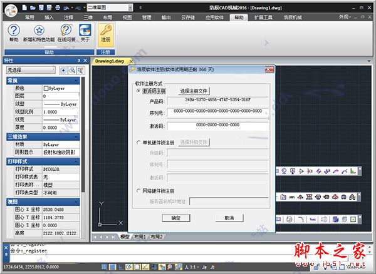
Task: Click the Save As icon with pencil
Action: (x=50, y=8)
